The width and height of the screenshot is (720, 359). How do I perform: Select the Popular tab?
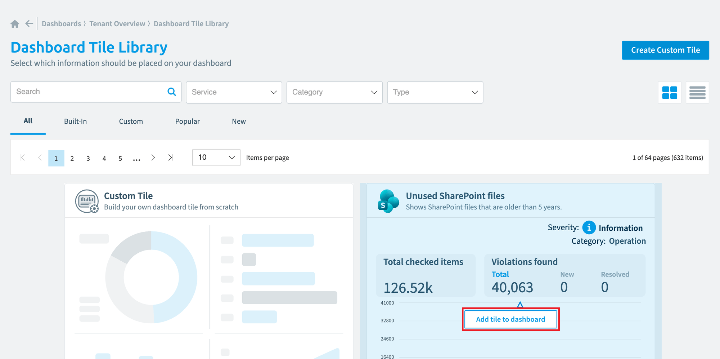tap(187, 121)
